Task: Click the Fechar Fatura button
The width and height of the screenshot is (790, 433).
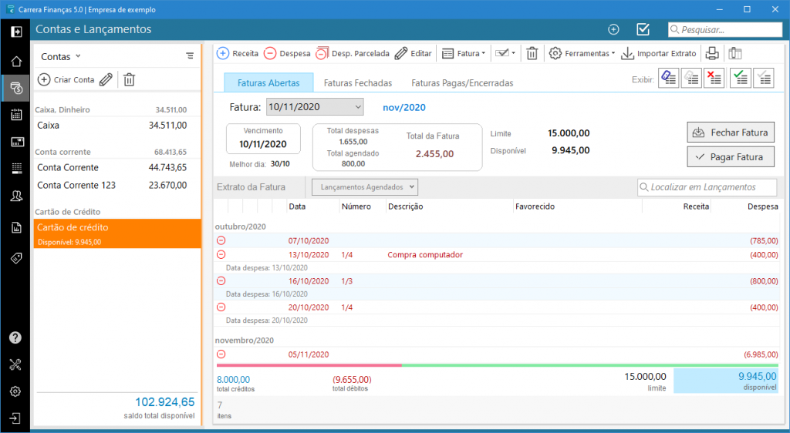Action: pyautogui.click(x=730, y=133)
